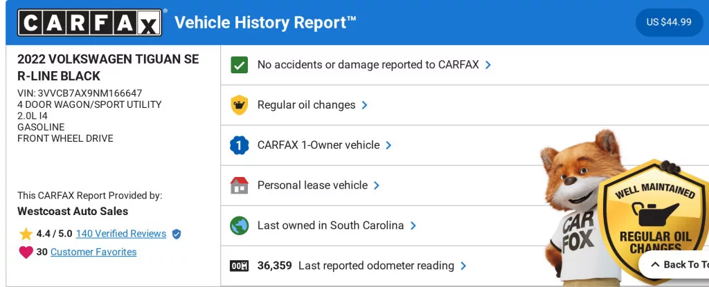
Task: Expand the no accidents reported chevron
Action: click(x=488, y=65)
